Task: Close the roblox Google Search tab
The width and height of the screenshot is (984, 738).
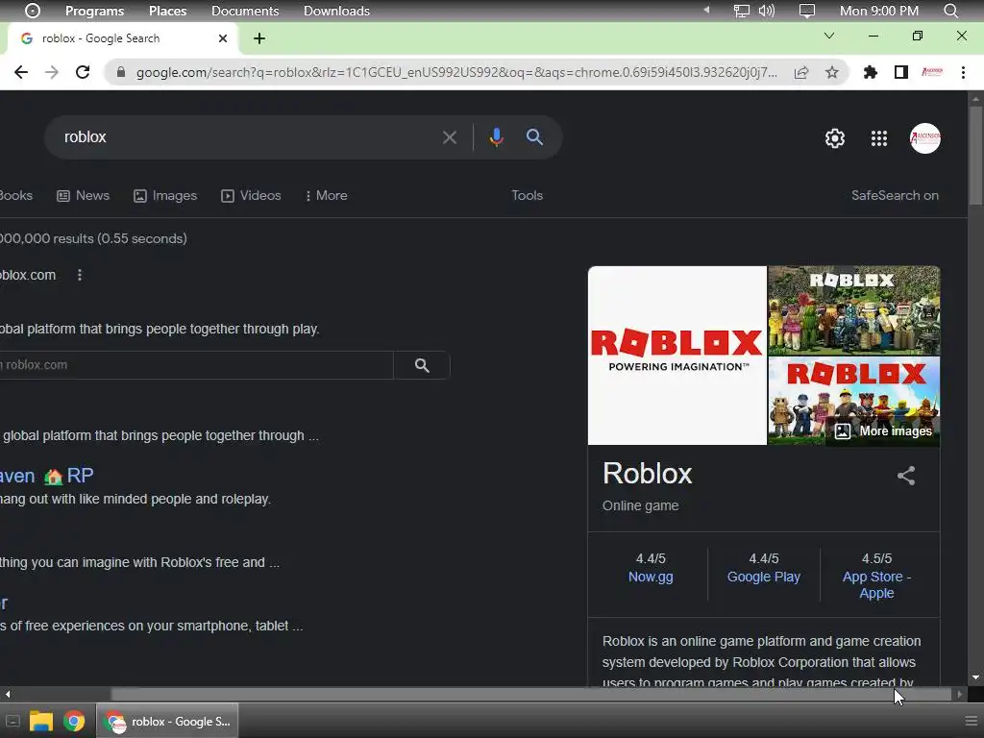Action: click(222, 38)
